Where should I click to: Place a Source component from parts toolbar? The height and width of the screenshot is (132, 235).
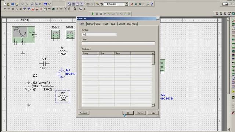coord(5,9)
